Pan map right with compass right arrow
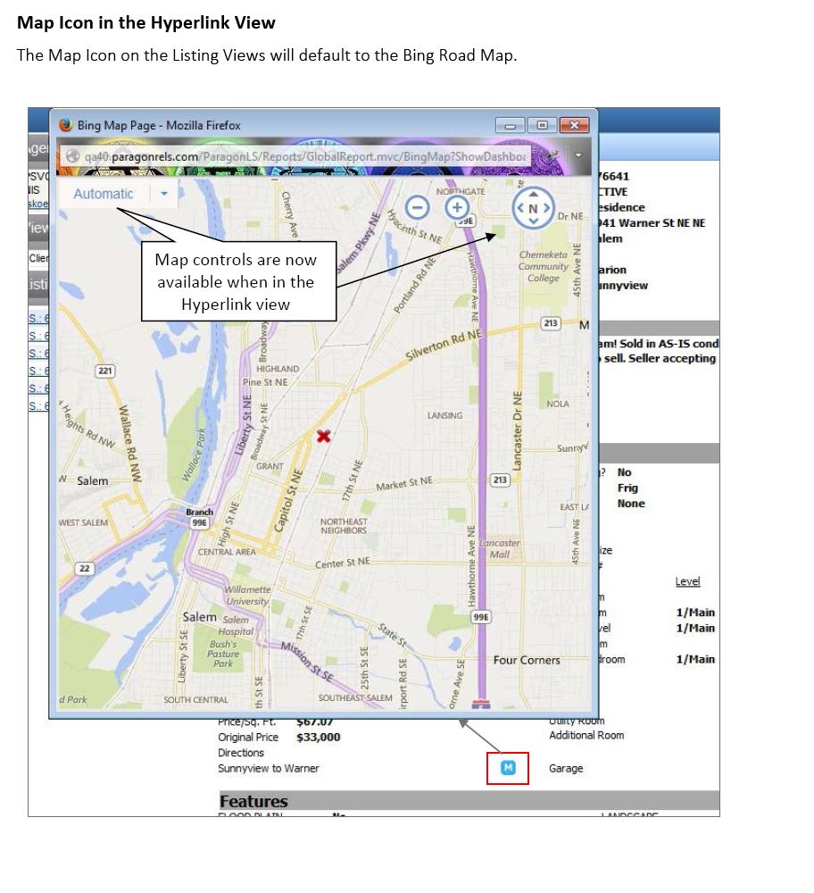Viewport: 814px width, 893px height. (546, 208)
